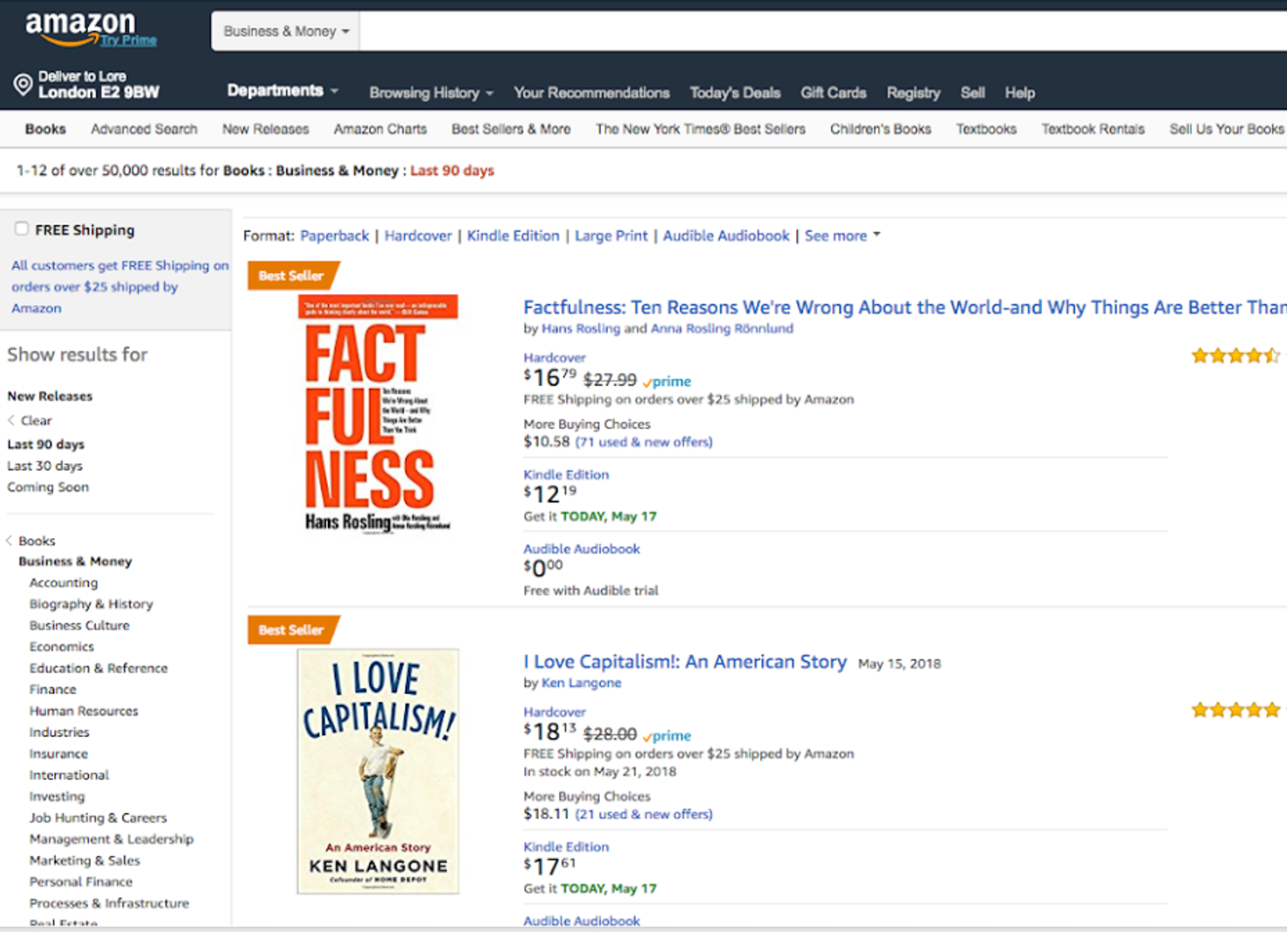Screen dimensions: 1287x932
Task: Select the Economics category
Action: 62,647
